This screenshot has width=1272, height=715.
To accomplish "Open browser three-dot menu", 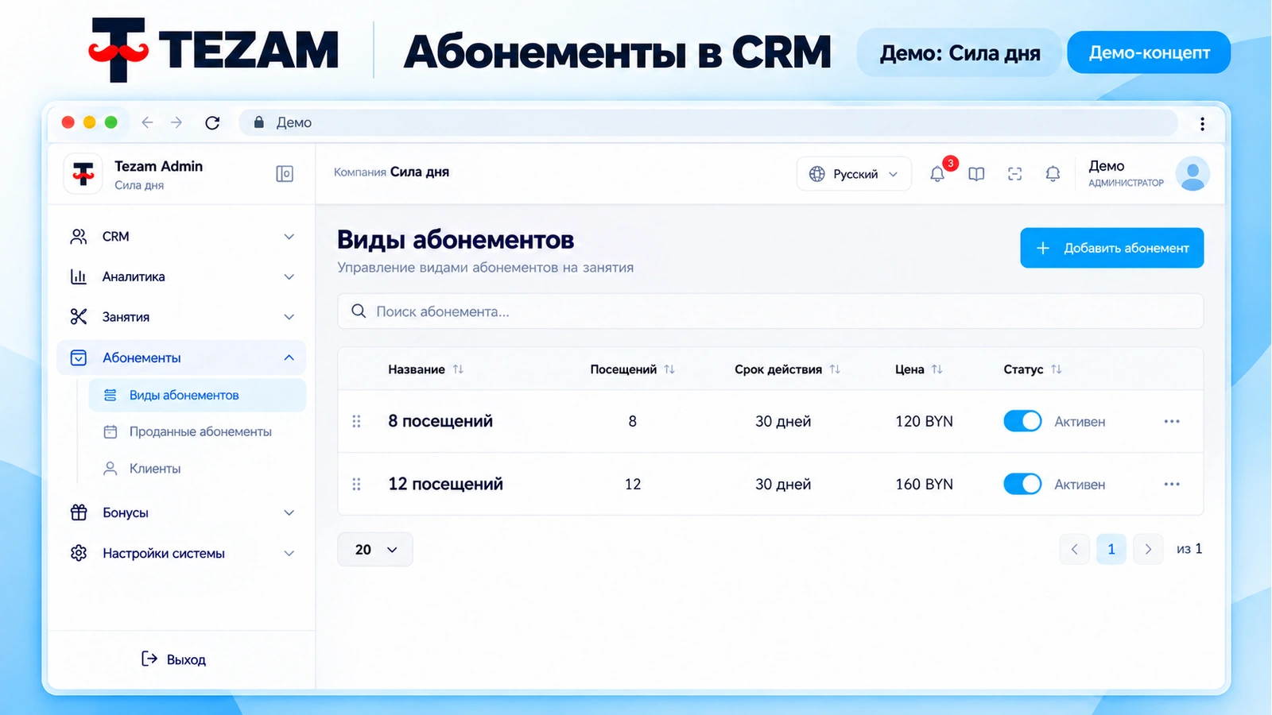I will click(1202, 123).
